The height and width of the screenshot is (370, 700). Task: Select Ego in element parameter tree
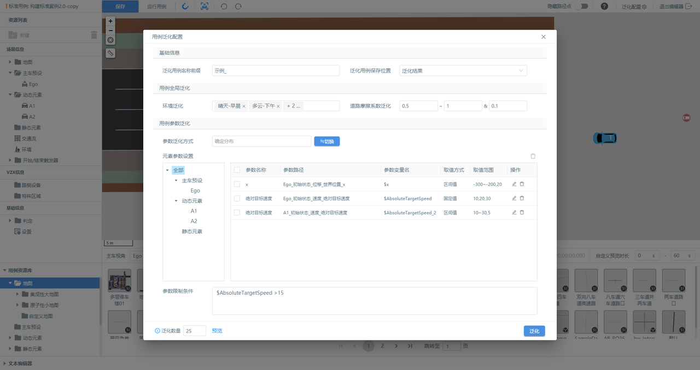pyautogui.click(x=195, y=190)
